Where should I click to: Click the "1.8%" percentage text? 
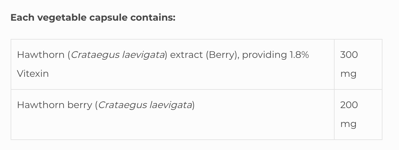click(x=299, y=55)
